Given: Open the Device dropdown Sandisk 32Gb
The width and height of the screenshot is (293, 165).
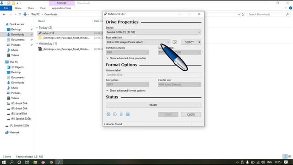Looking at the screenshot, I should point(153,32).
